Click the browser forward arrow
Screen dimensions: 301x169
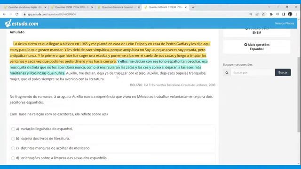click(x=10, y=14)
